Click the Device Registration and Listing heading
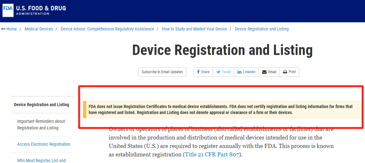This screenshot has width=365, height=163. (222, 50)
